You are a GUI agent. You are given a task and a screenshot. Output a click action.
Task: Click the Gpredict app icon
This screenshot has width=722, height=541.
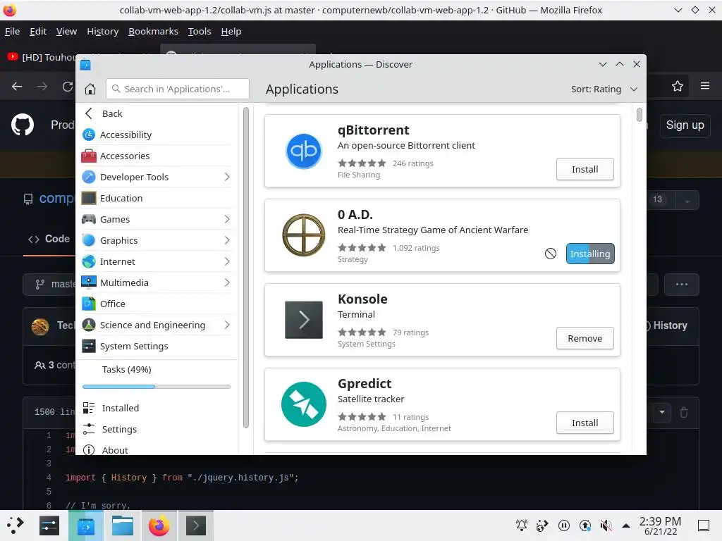click(303, 404)
